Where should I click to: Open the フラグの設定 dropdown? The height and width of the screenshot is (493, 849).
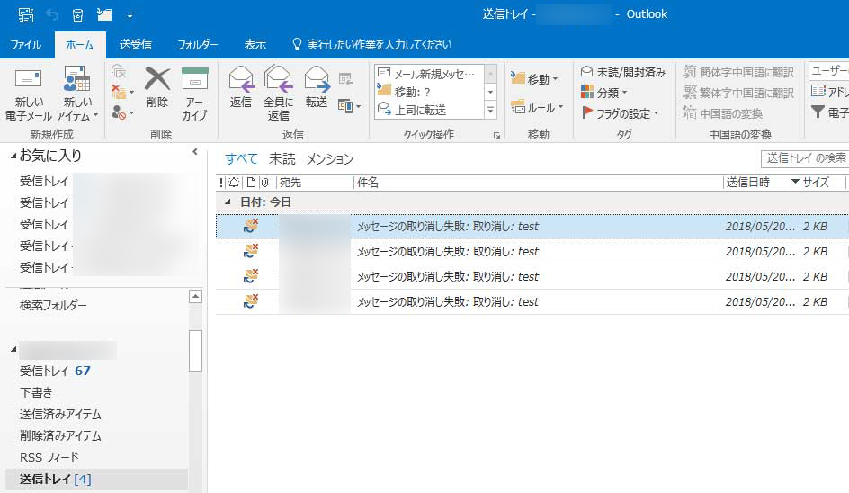tap(621, 113)
